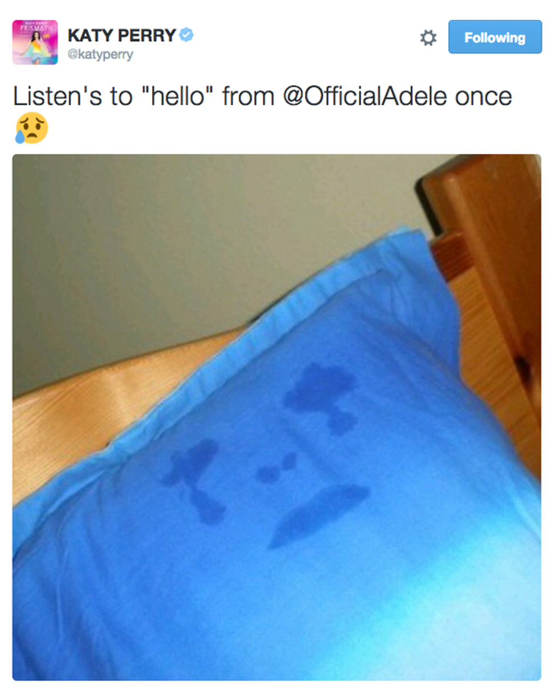Open the KATY PERRY display name link
Viewport: 559px width, 684px height.
click(121, 35)
